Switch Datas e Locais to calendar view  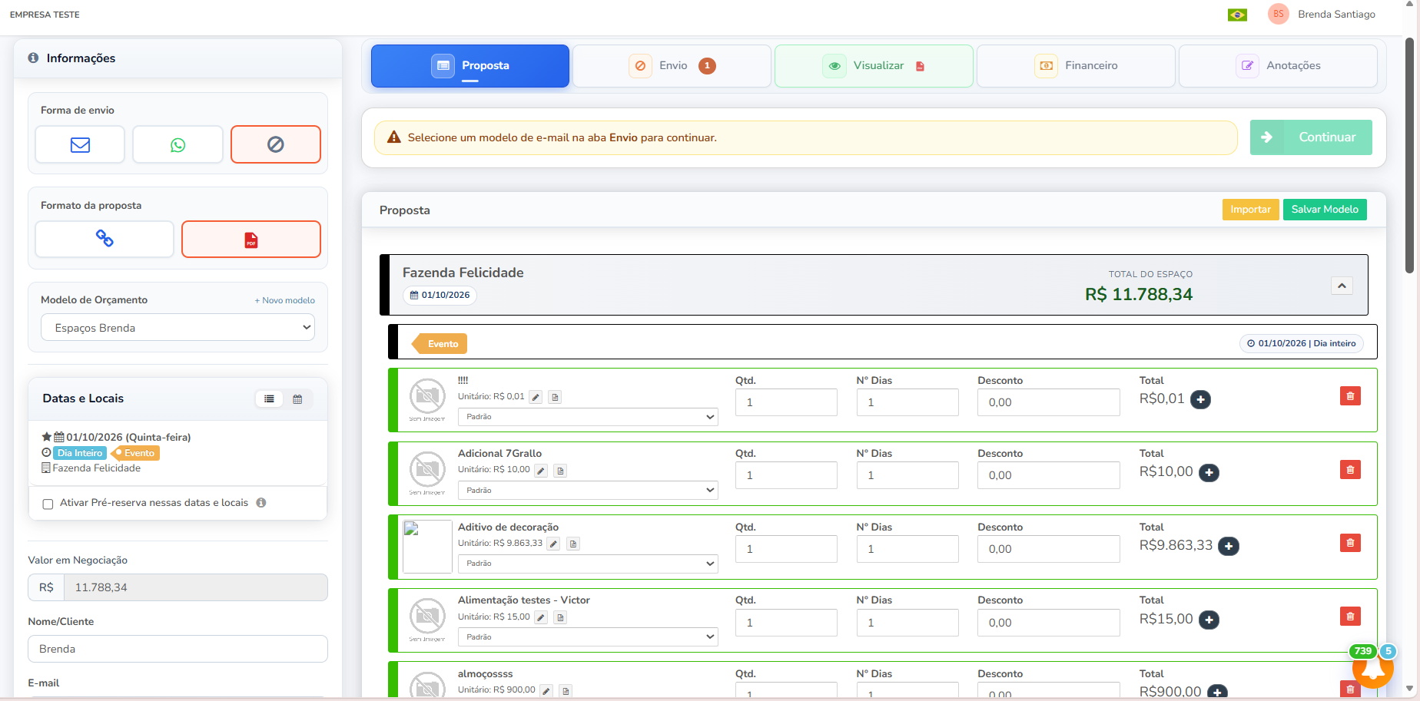click(297, 399)
